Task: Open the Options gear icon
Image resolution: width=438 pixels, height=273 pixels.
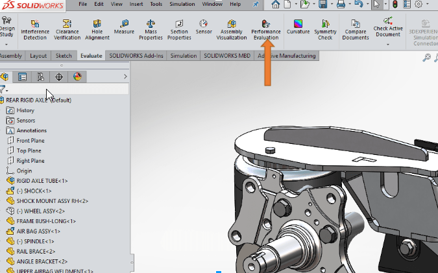Action: click(419, 4)
